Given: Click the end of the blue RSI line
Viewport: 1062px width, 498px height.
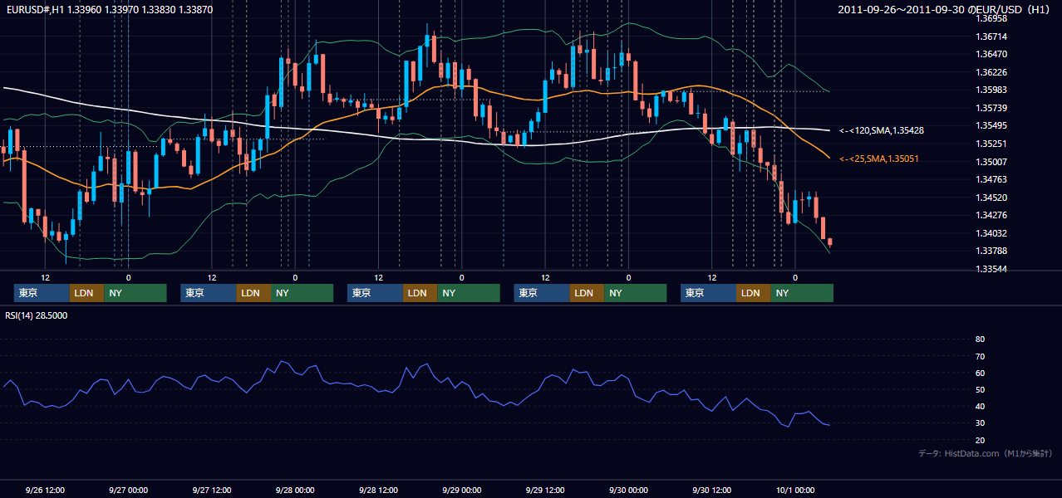Looking at the screenshot, I should tap(829, 425).
